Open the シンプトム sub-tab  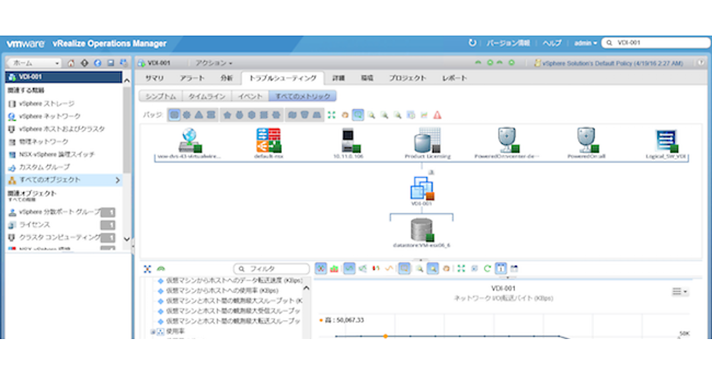click(x=160, y=96)
